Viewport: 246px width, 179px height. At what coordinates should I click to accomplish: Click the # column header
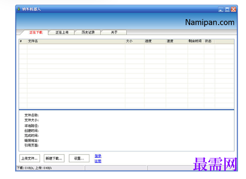(x=23, y=41)
